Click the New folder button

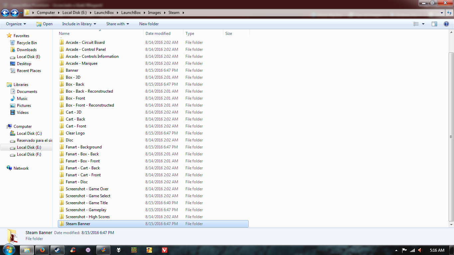tap(149, 24)
